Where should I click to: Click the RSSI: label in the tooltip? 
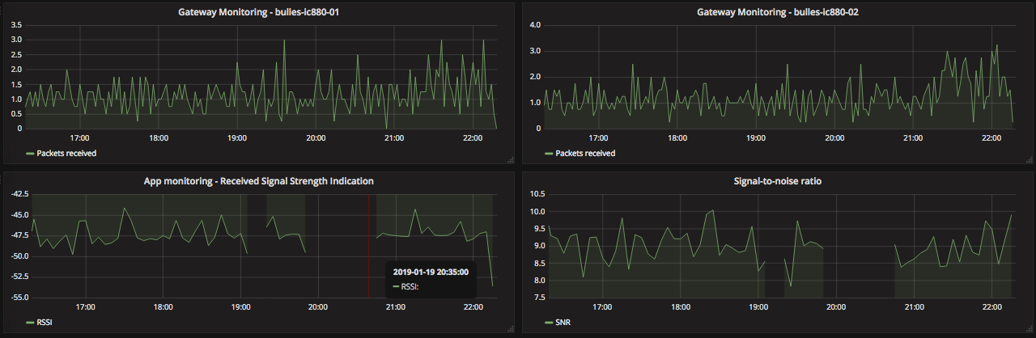410,286
